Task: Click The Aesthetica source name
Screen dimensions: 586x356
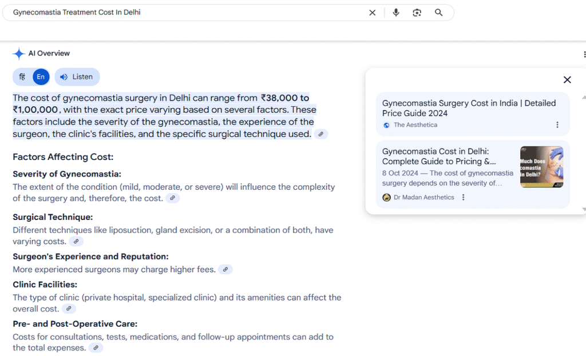Action: 415,125
